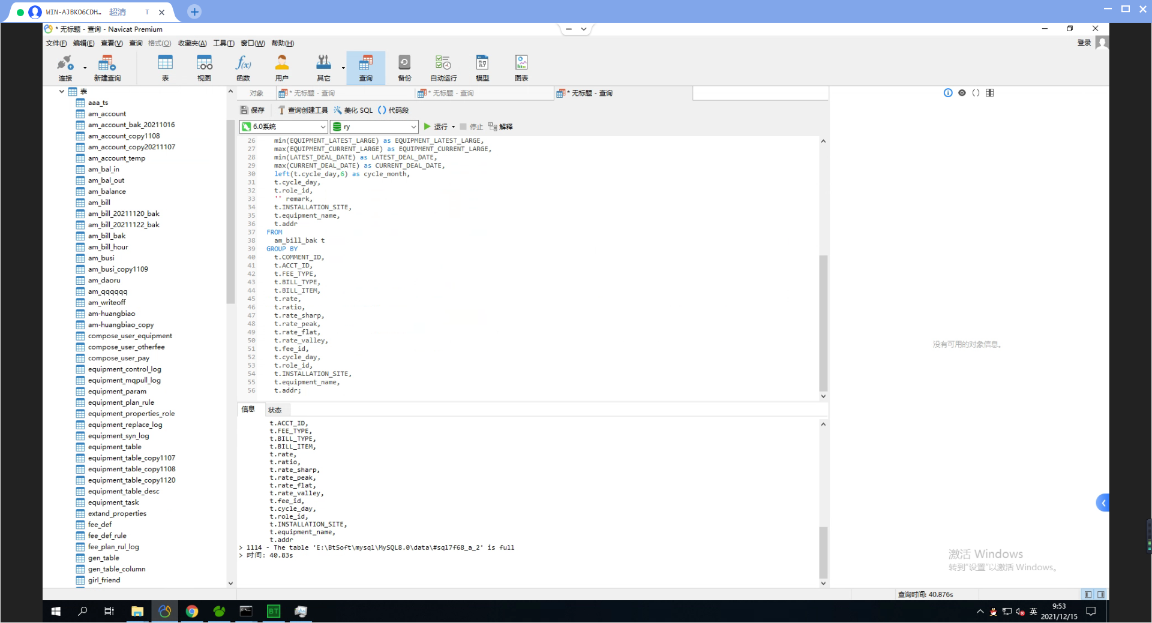Viewport: 1152px width, 623px height.
Task: Open the View (视图) toolbar icon
Action: 204,68
